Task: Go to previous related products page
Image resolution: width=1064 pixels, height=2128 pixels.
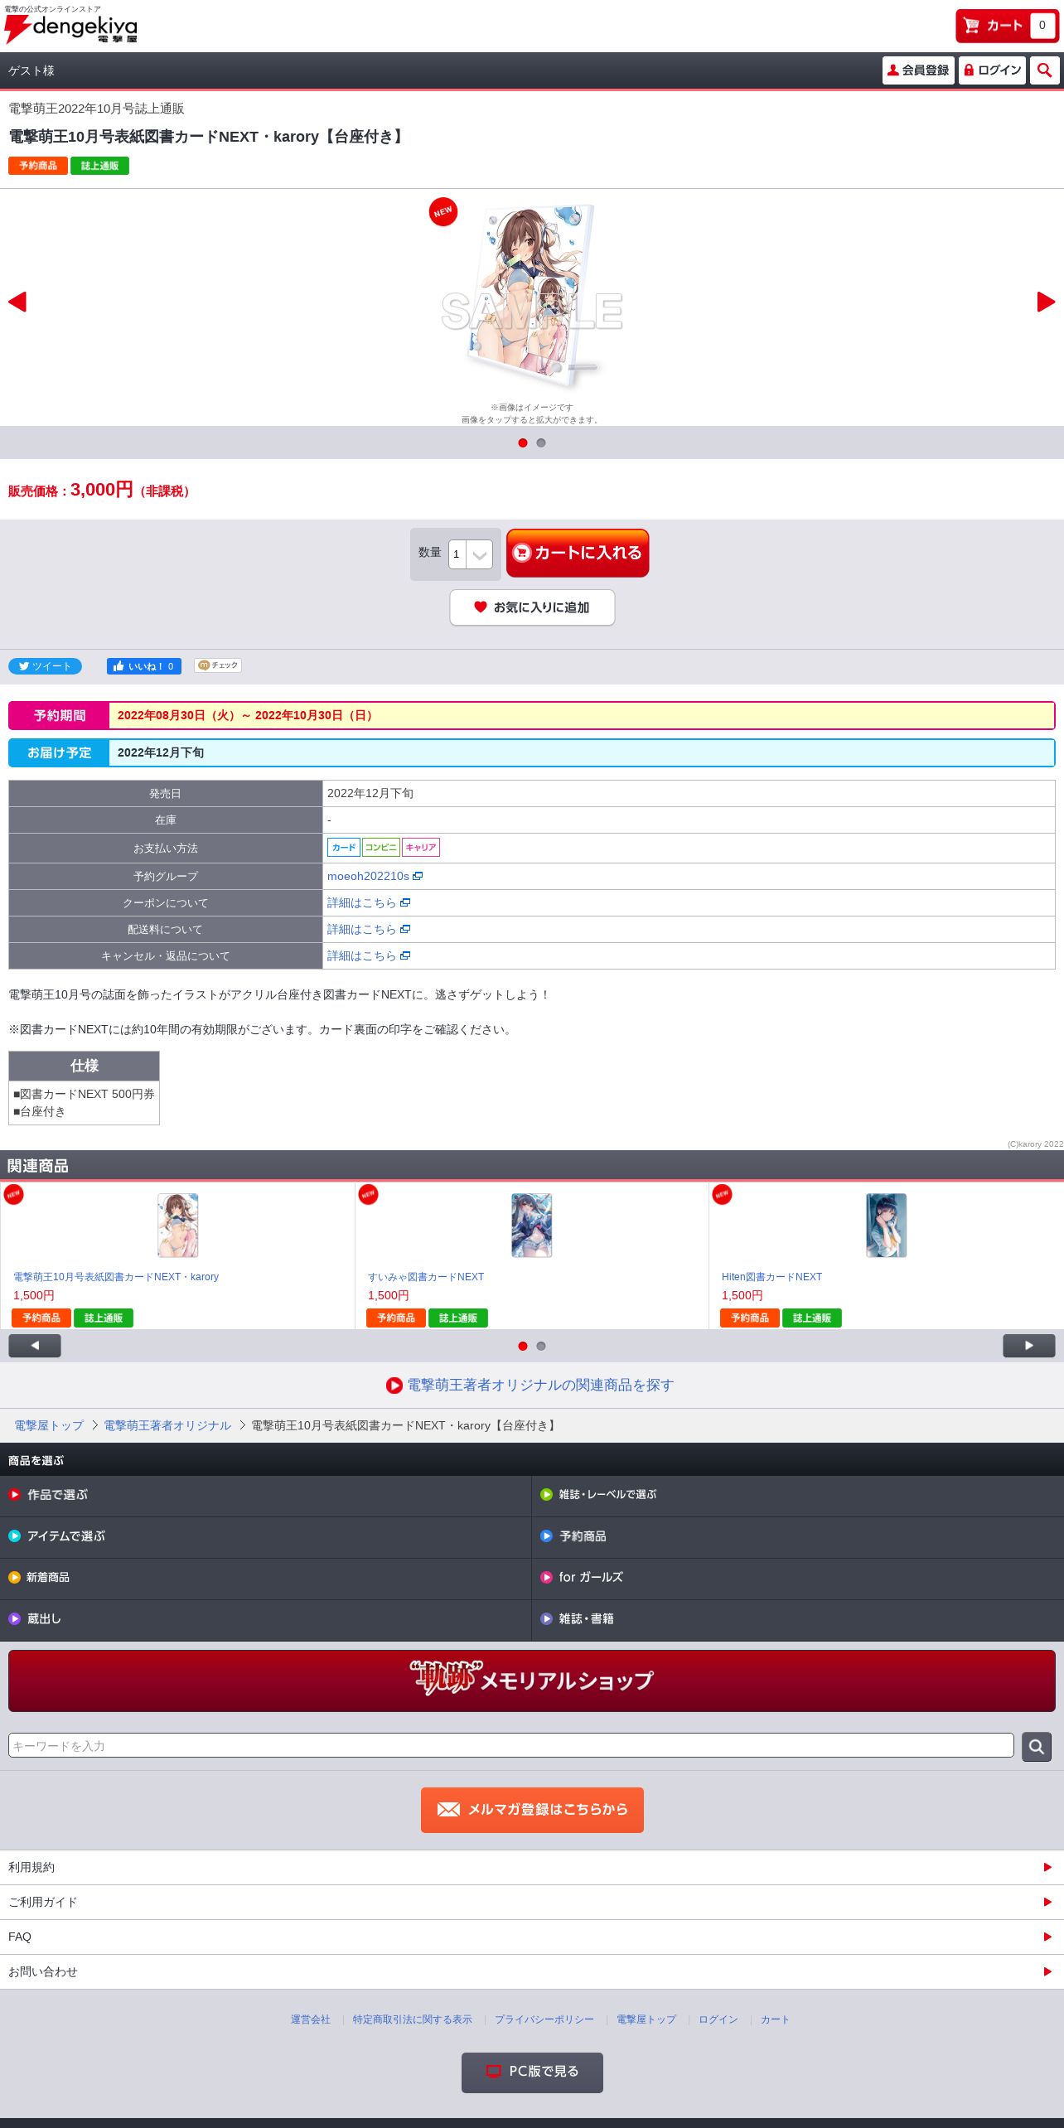Action: click(35, 1346)
